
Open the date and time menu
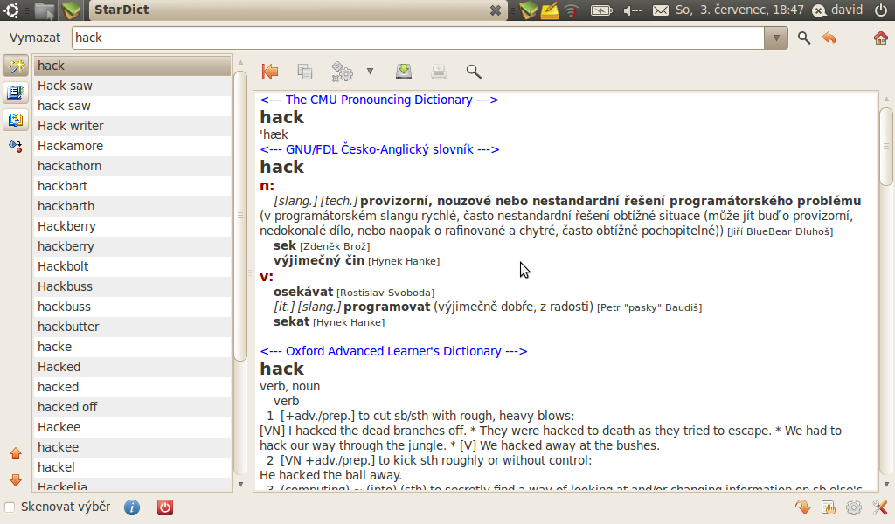pos(739,10)
